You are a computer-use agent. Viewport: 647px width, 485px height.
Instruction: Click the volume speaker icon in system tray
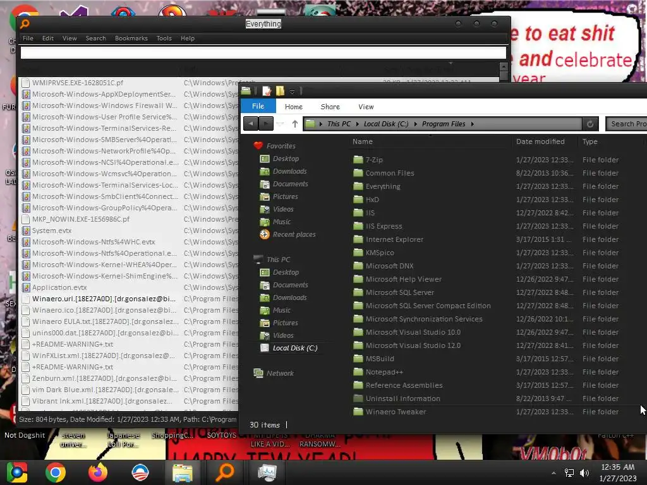pos(584,473)
